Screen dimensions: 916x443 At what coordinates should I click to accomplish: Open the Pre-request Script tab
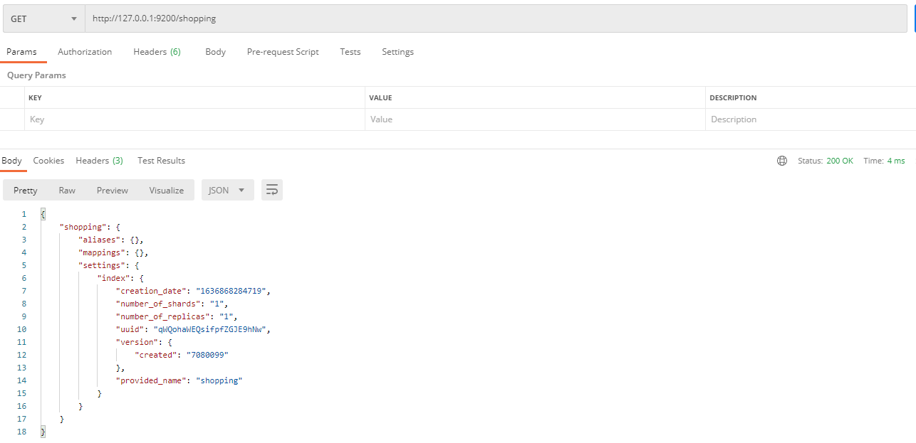click(x=283, y=52)
